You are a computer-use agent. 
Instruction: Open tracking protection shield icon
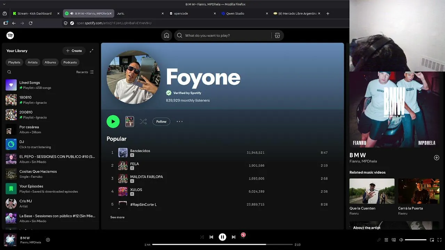65,23
